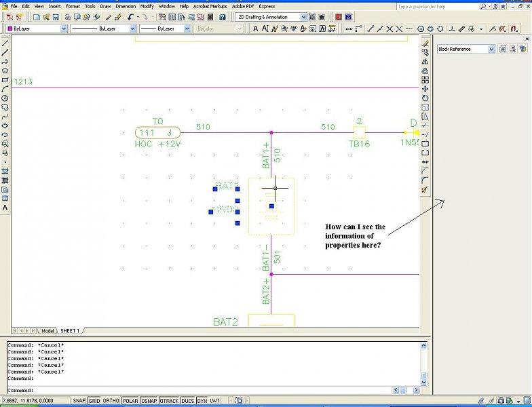
Task: Toggle ORTHO mode in status bar
Action: 111,400
